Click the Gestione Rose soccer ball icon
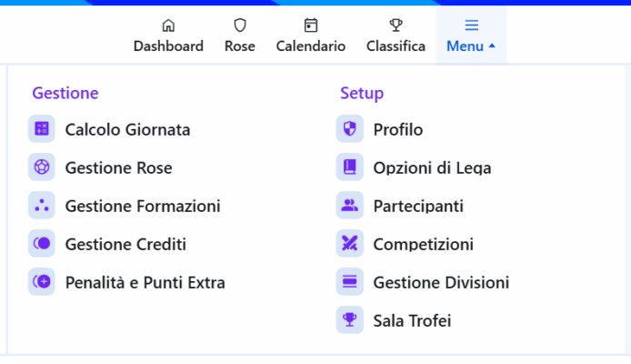 [42, 167]
